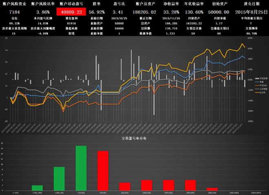Click the 净收益率 value 33.28%
The height and width of the screenshot is (195, 269).
click(171, 12)
